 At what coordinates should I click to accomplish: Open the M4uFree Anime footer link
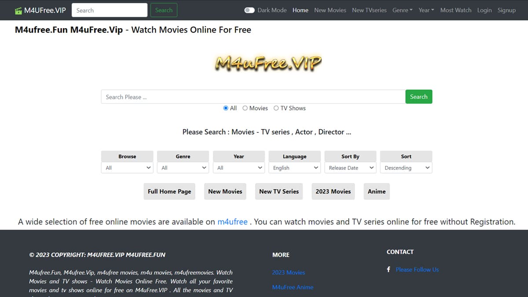pos(293,287)
